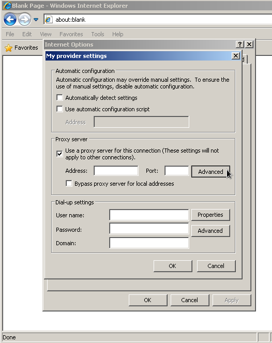Click the Internet Explorer logo in title bar
Image resolution: width=272 pixels, height=343 pixels.
pos(7,6)
